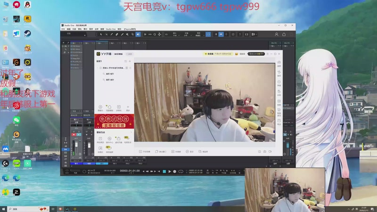Add a camera source in YY source panel

(100, 108)
